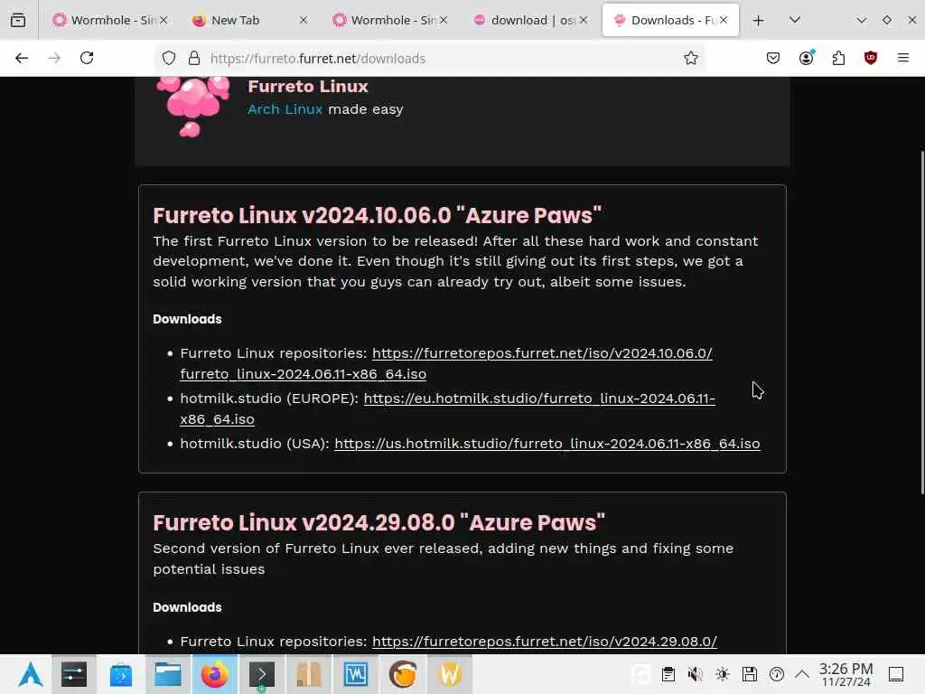Screen dimensions: 925x694
Task: Select the Downloads - Furreto tab
Action: coord(670,20)
